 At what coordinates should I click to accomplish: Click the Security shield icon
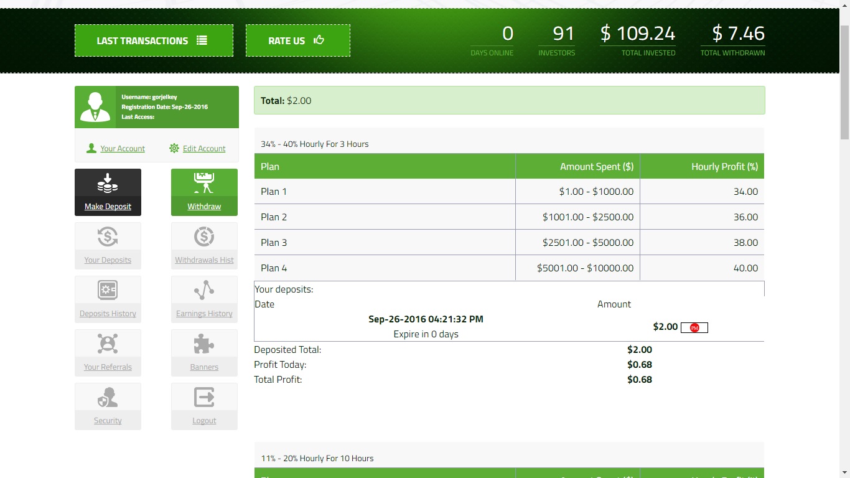pyautogui.click(x=108, y=398)
